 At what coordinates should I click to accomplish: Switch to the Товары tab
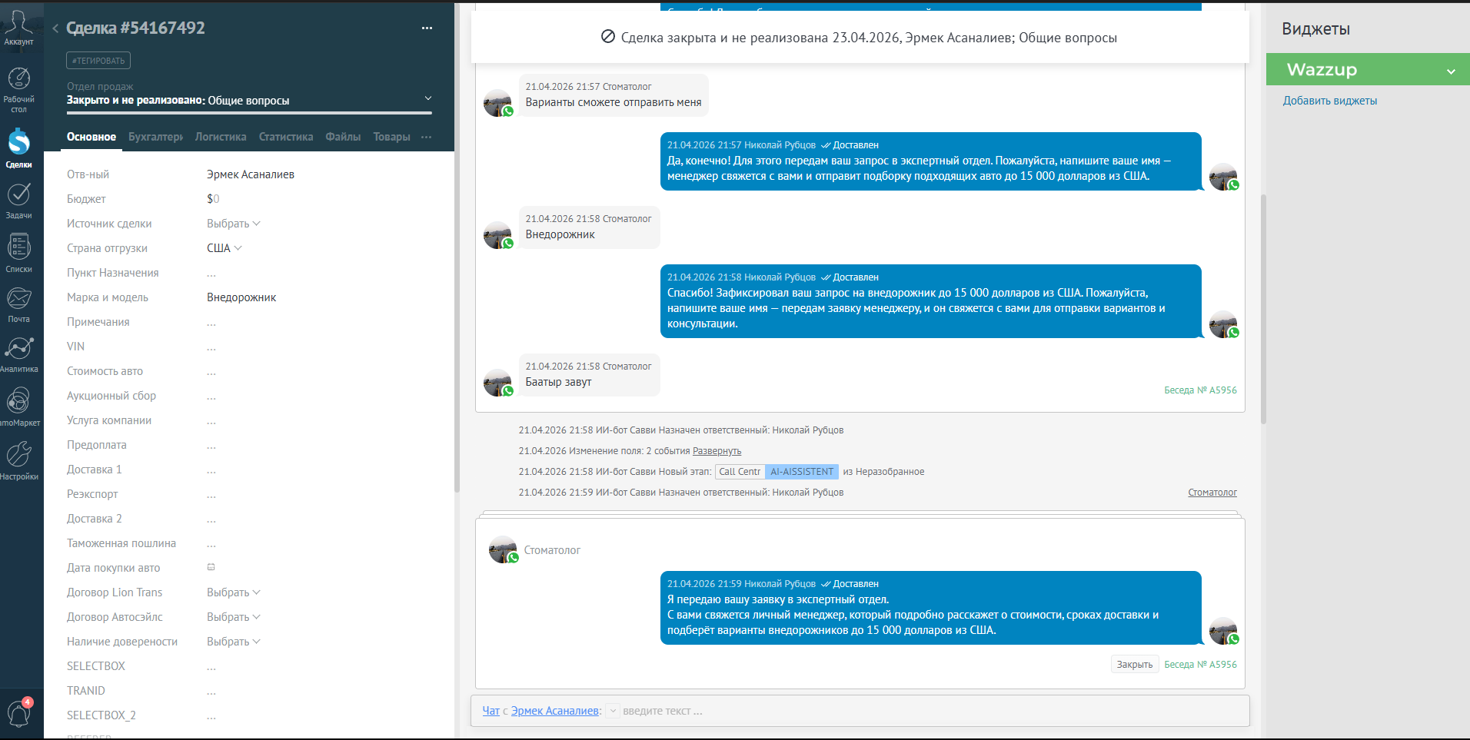tap(391, 137)
